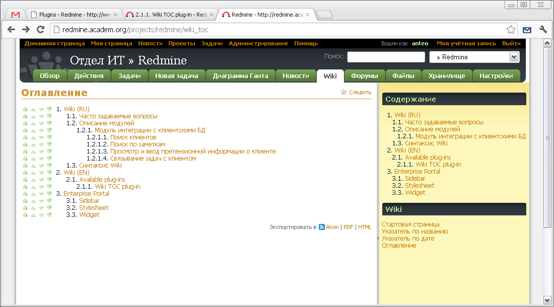Switch to '2.1.1. Wiki TOC plug-in' browser tab
Viewport: 554px width, 307px height.
pyautogui.click(x=170, y=15)
